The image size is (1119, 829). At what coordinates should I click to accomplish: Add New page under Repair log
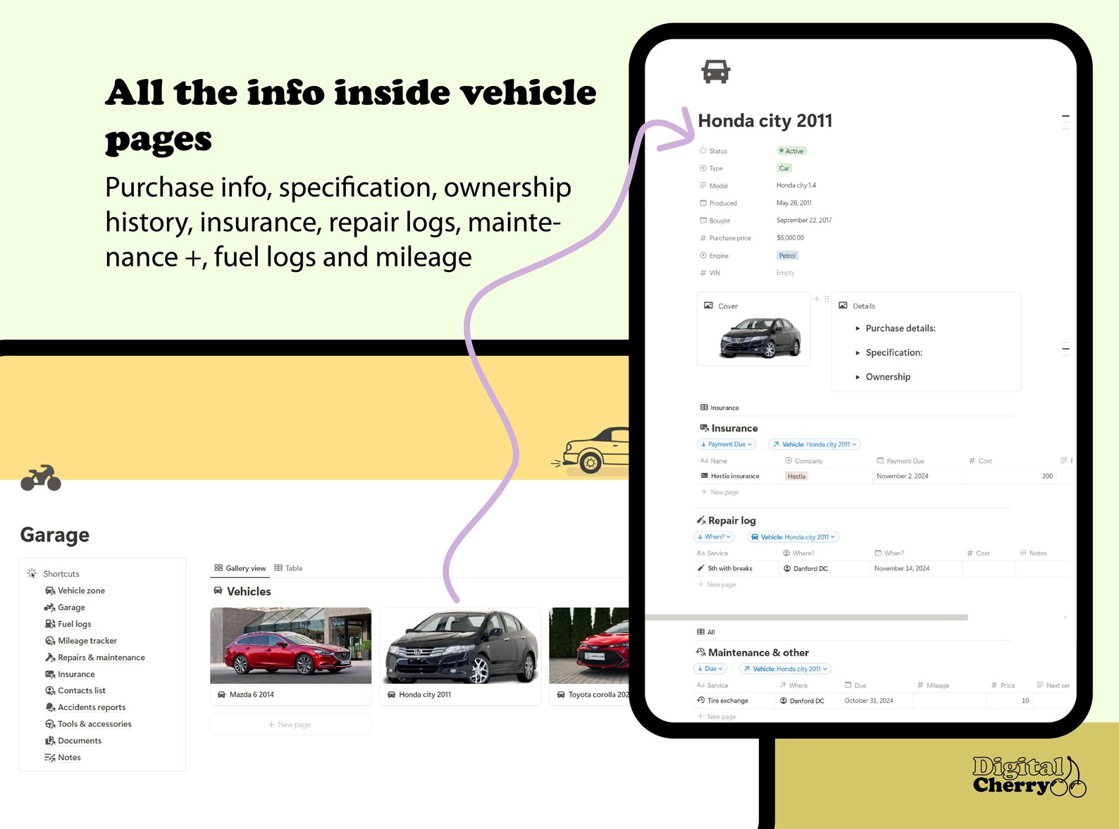pyautogui.click(x=717, y=584)
